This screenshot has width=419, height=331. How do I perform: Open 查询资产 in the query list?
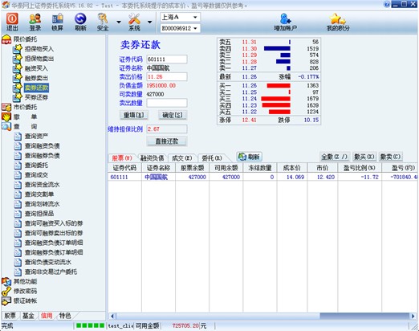(36, 137)
